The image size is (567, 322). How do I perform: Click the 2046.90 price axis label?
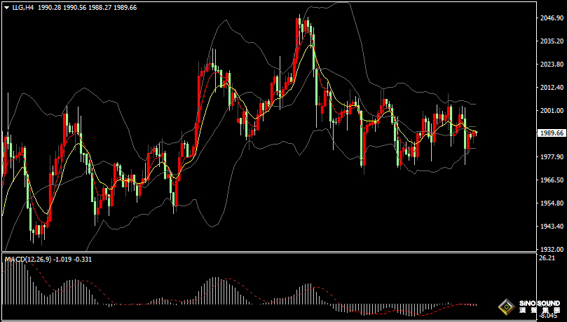pos(550,18)
